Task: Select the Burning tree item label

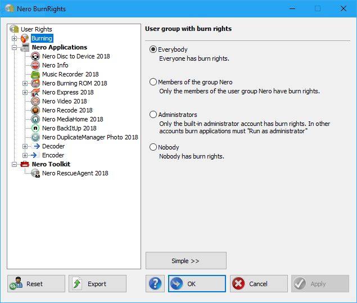Action: [x=42, y=38]
